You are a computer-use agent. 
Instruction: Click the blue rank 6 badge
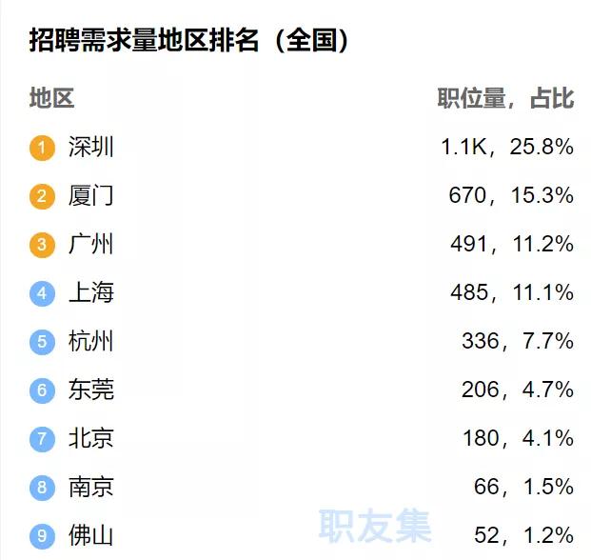[x=42, y=390]
